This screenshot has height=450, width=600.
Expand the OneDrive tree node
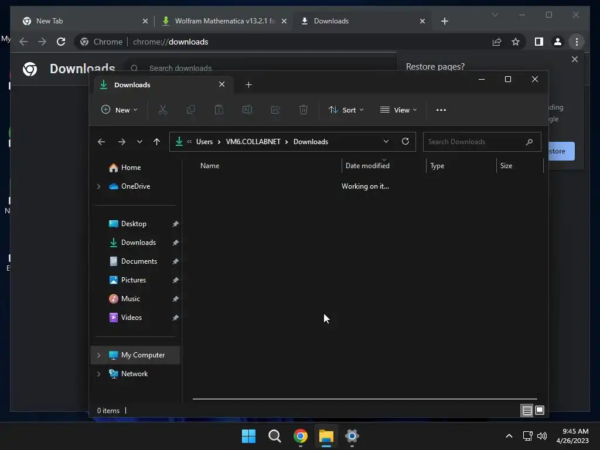[x=98, y=186]
